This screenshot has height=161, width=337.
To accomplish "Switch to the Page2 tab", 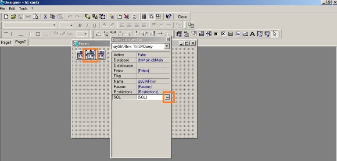I will click(21, 42).
